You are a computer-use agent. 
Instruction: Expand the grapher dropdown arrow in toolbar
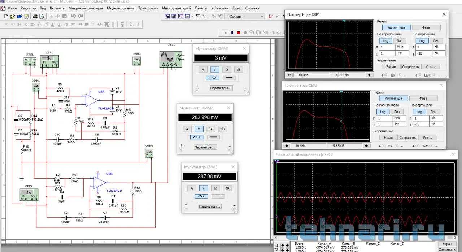[x=192, y=16]
